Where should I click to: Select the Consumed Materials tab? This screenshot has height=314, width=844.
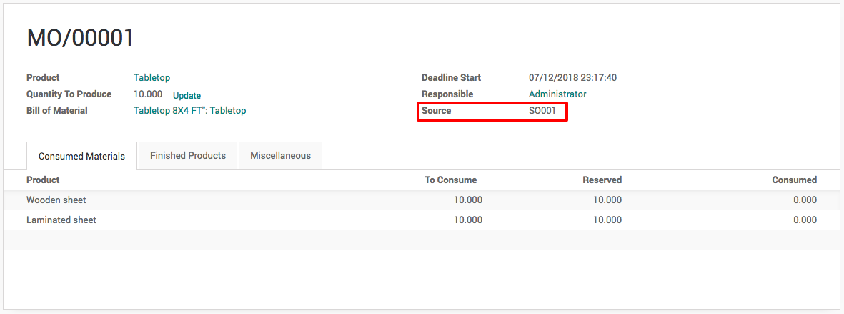(x=81, y=156)
